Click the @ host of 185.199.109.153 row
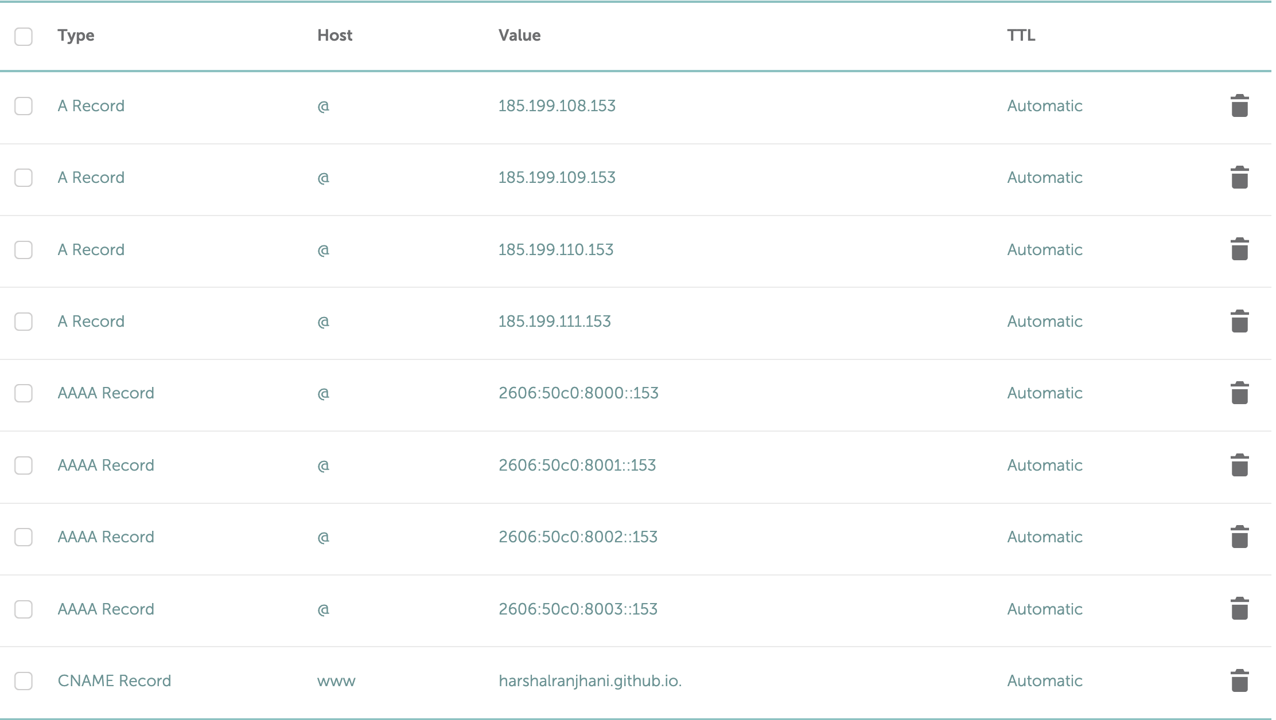The image size is (1276, 720). tap(323, 178)
